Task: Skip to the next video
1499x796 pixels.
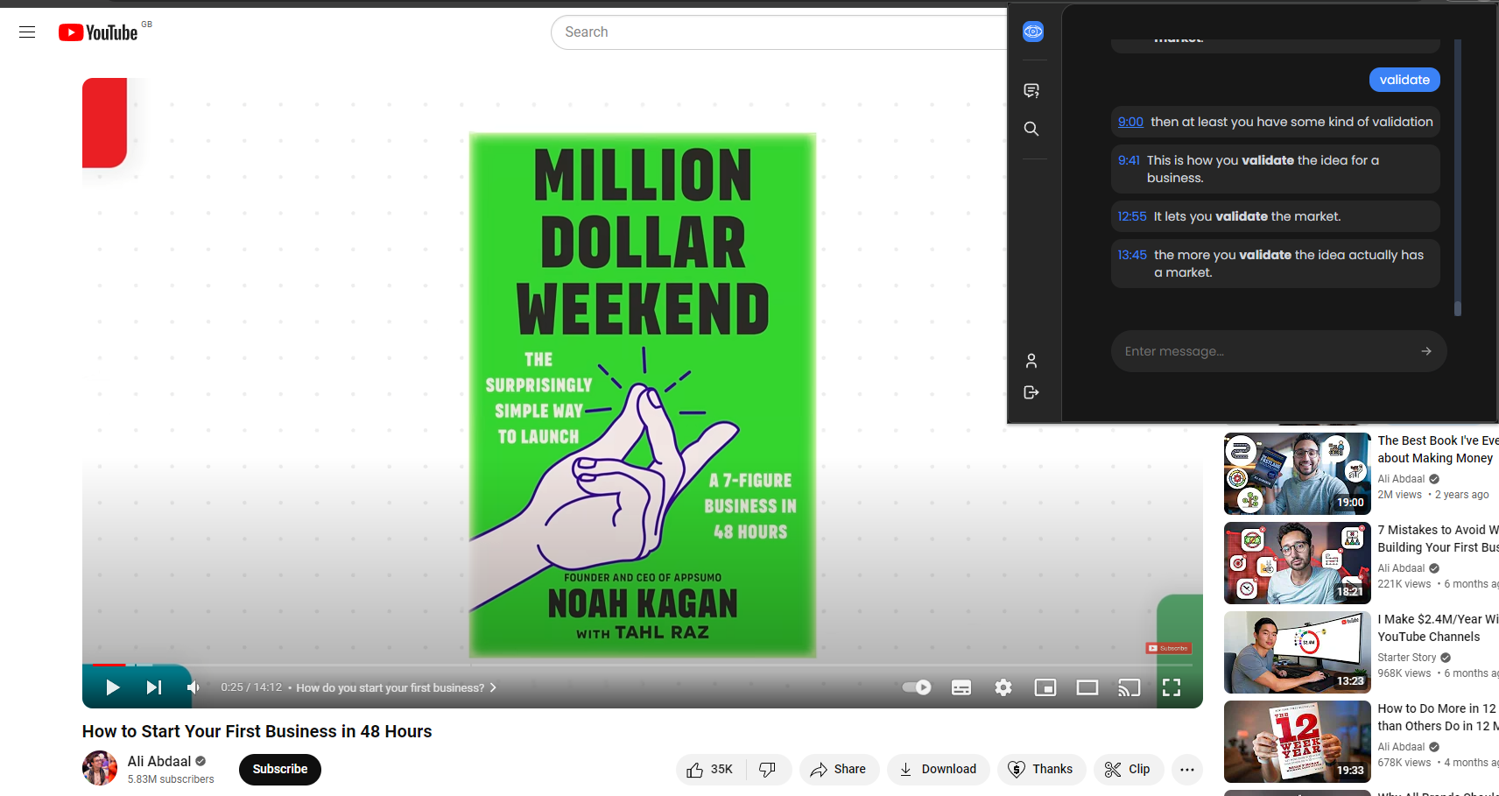Action: tap(154, 687)
